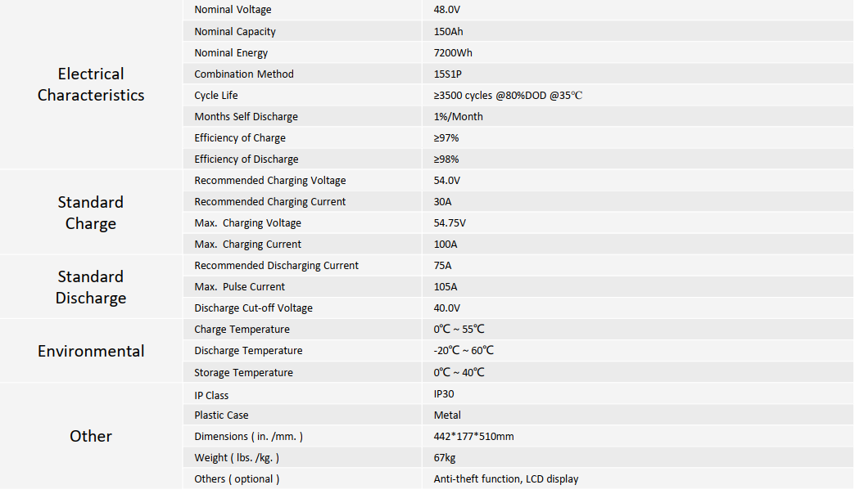
Task: Click the Standard Discharge section header
Action: click(91, 287)
